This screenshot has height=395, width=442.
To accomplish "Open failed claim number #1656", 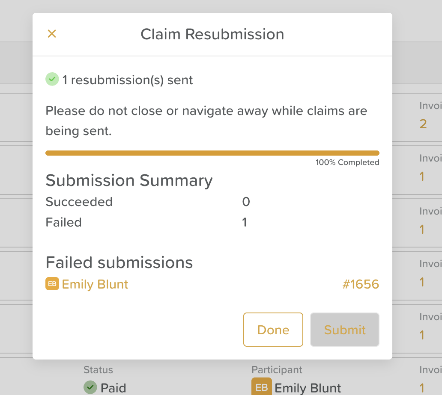I will (361, 284).
